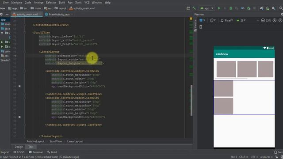The width and height of the screenshot is (283, 159).
Task: Click CRLF line separator in status bar
Action: [243, 157]
